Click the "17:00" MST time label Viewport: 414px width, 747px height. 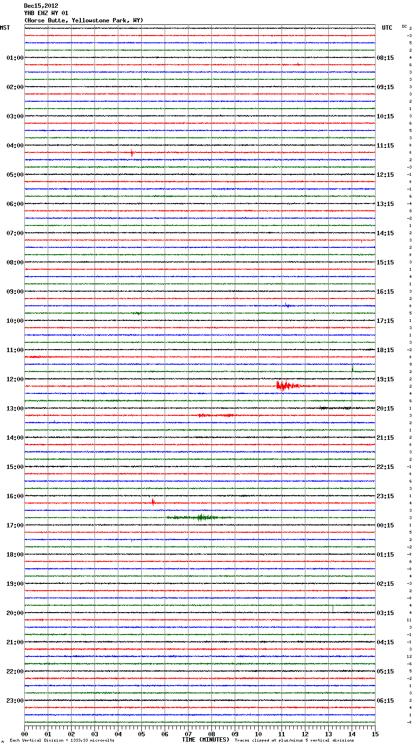pyautogui.click(x=15, y=525)
